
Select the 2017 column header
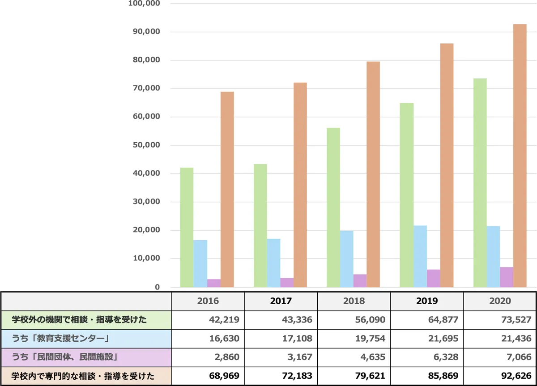click(x=281, y=301)
